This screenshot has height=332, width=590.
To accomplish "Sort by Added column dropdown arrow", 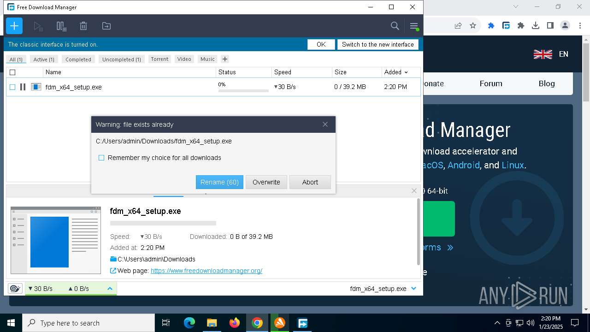I will coord(406,72).
